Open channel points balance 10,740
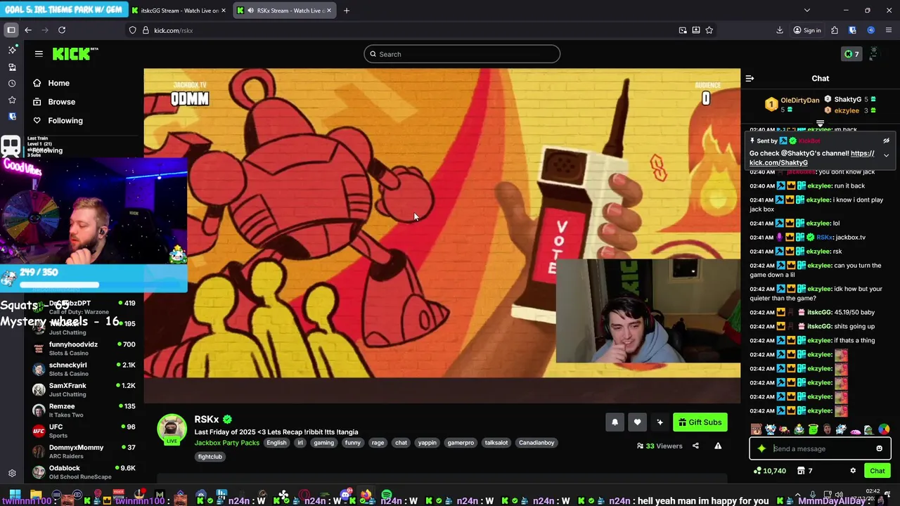 click(770, 471)
